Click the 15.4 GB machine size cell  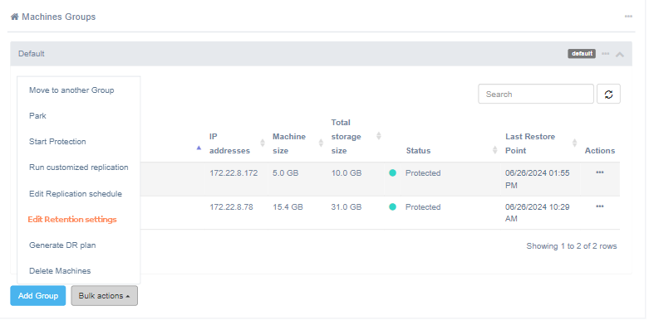[288, 207]
